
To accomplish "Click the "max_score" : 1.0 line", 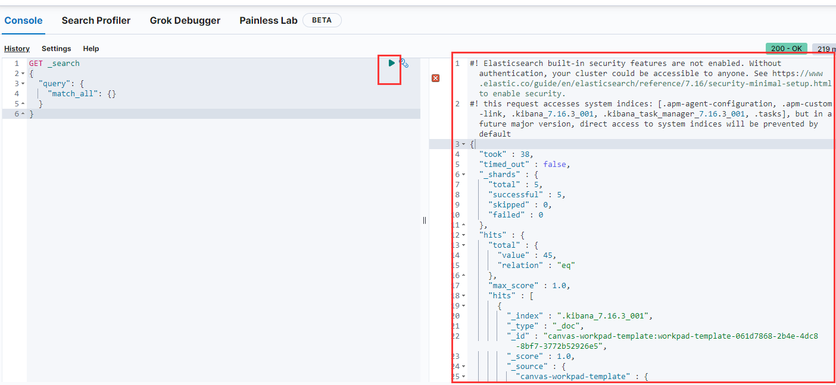I will (529, 285).
